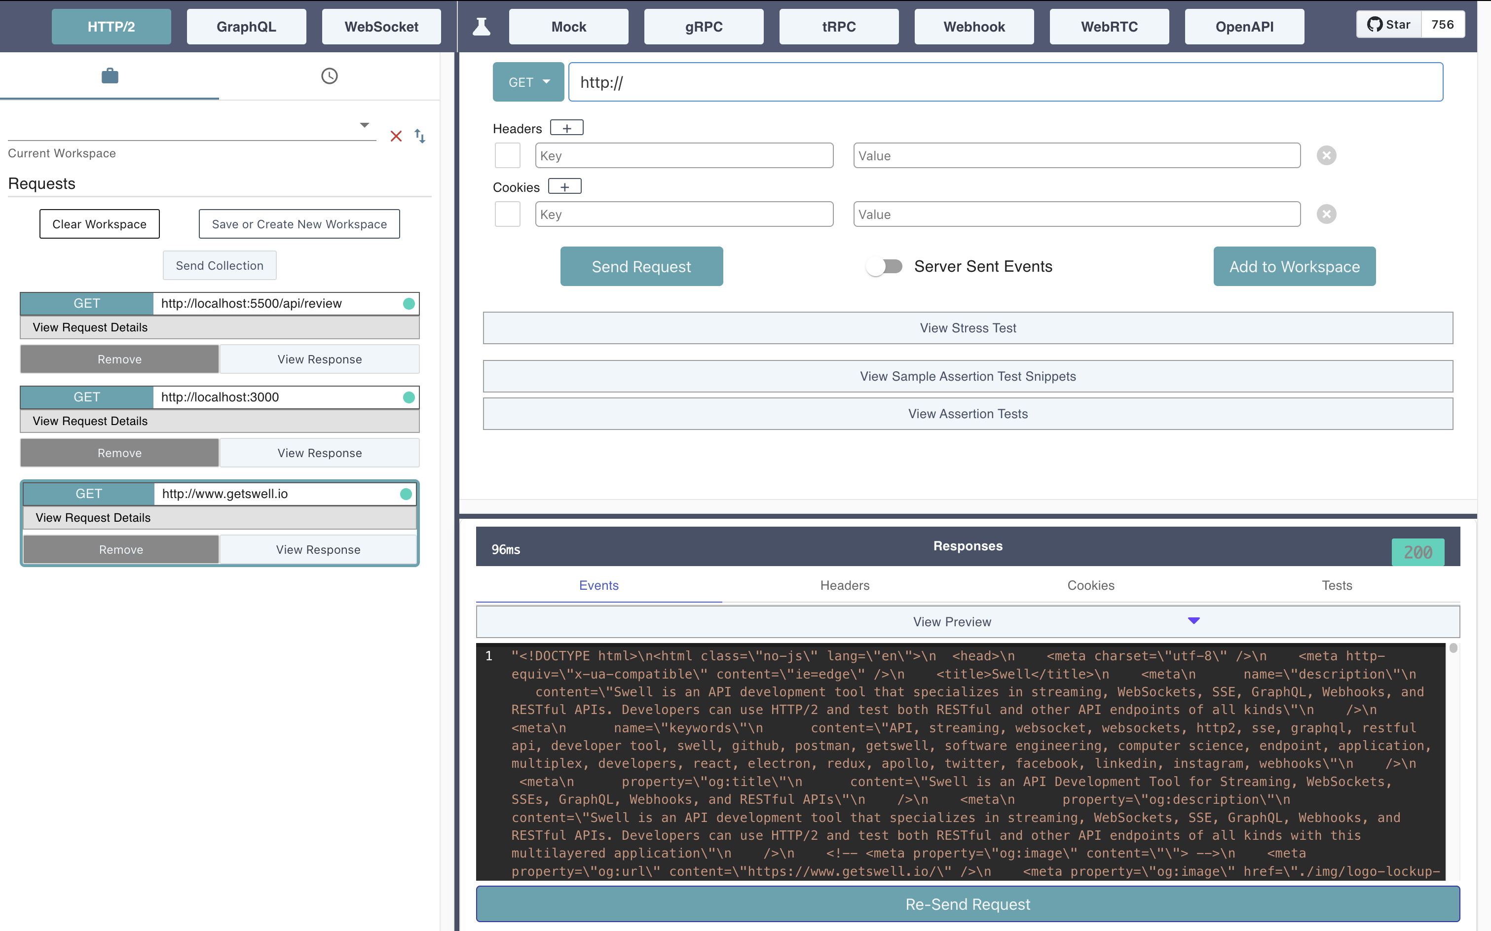Enable the Cookie key checkbox

pos(509,214)
